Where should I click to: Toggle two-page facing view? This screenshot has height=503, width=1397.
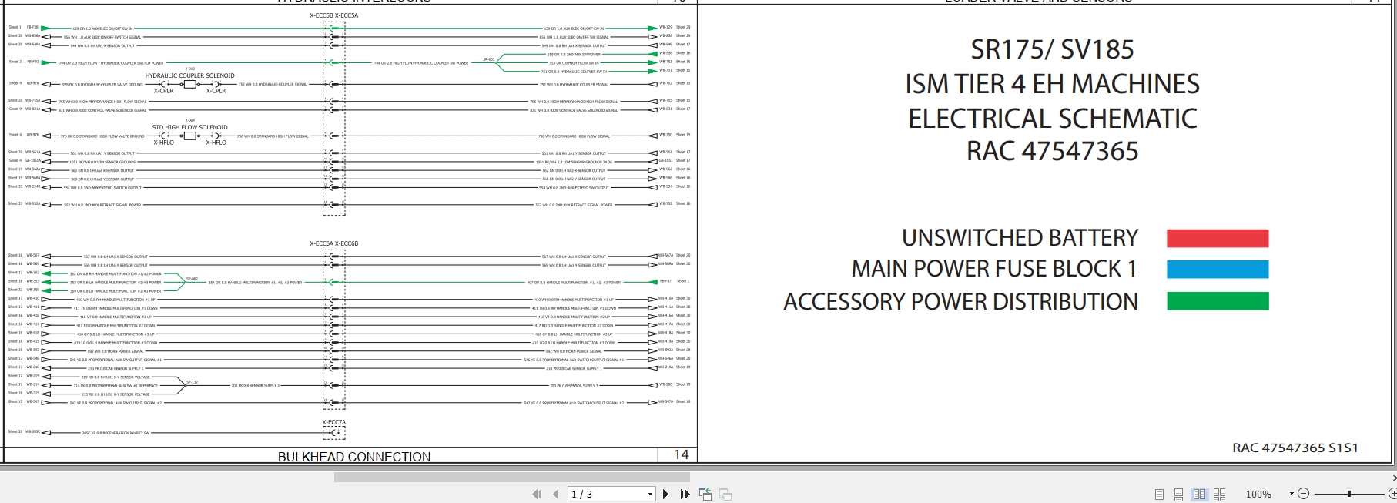[x=1199, y=495]
